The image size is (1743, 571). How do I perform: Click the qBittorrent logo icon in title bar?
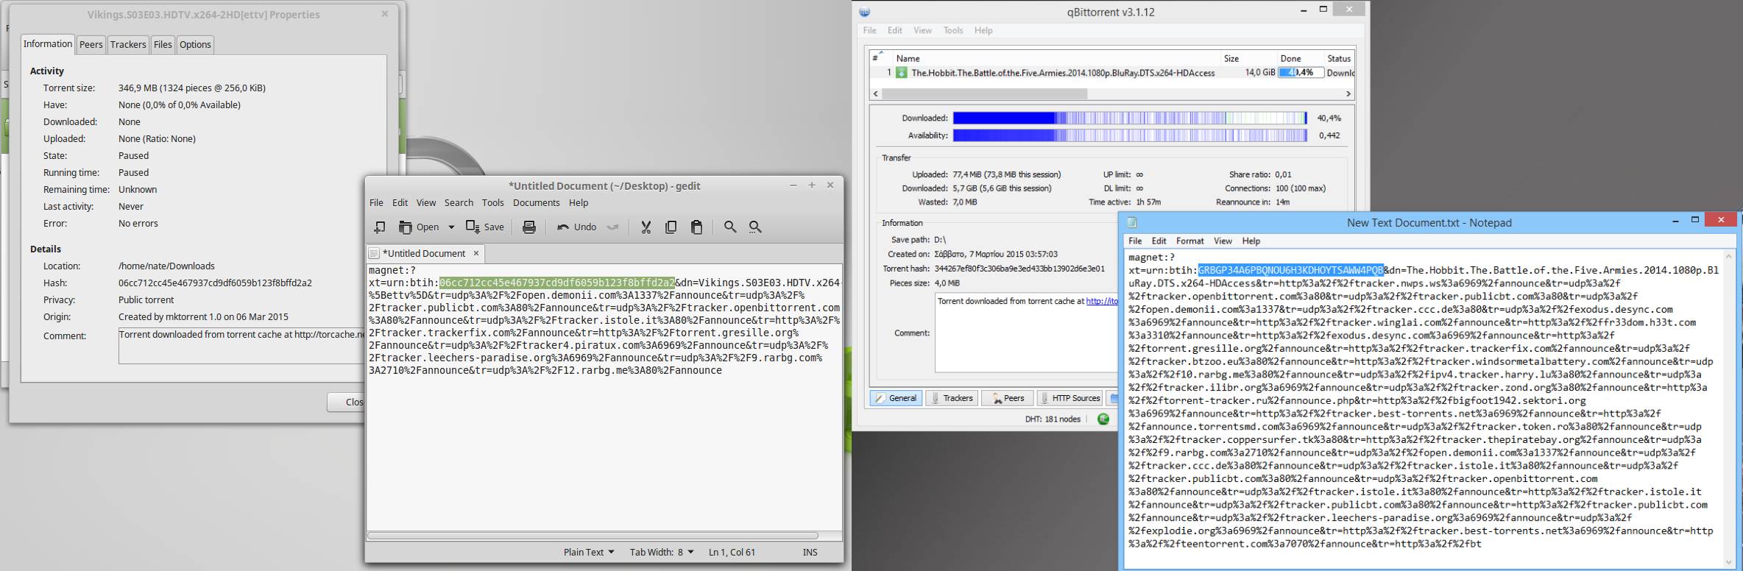[865, 12]
